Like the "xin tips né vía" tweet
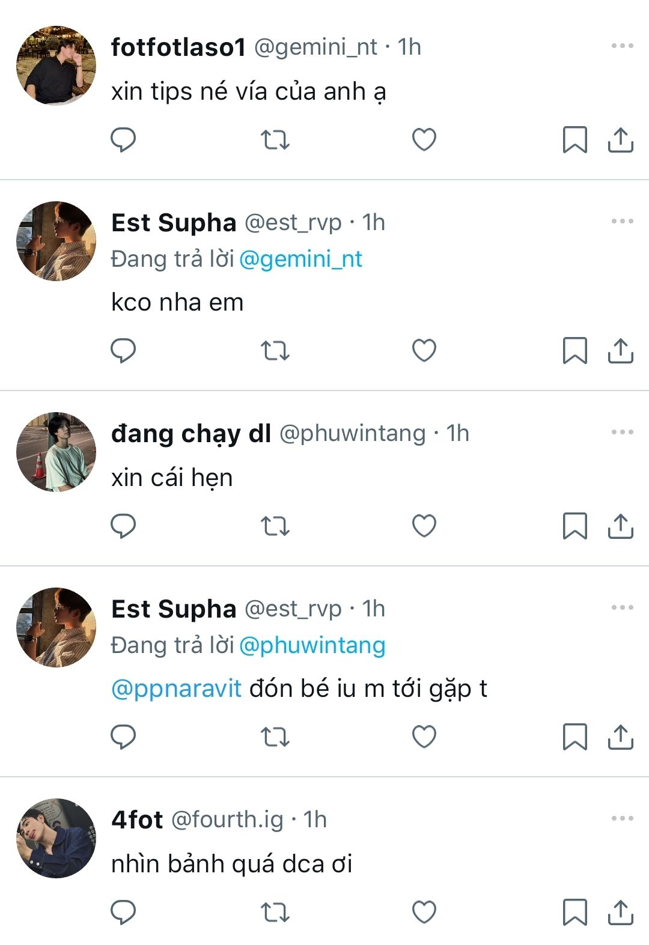This screenshot has width=649, height=945. coord(424,140)
